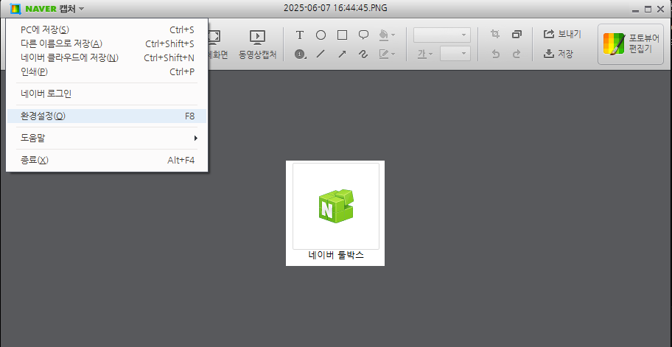
Task: Open the font size combo box
Action: coord(455,54)
